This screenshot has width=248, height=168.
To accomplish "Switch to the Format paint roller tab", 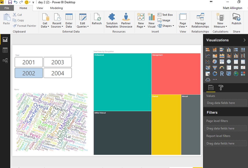I will point(221,88).
